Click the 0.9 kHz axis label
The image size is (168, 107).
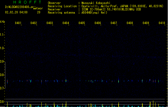(x=2, y=62)
